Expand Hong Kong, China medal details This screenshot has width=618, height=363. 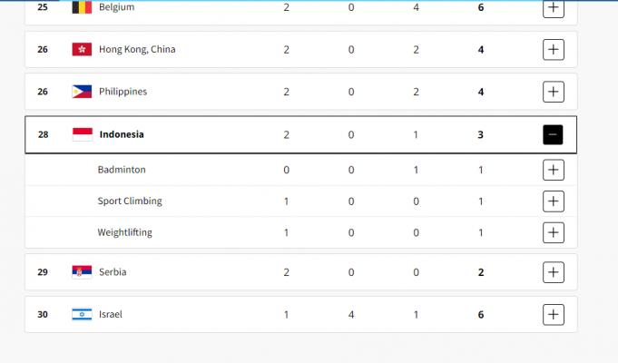(x=554, y=49)
